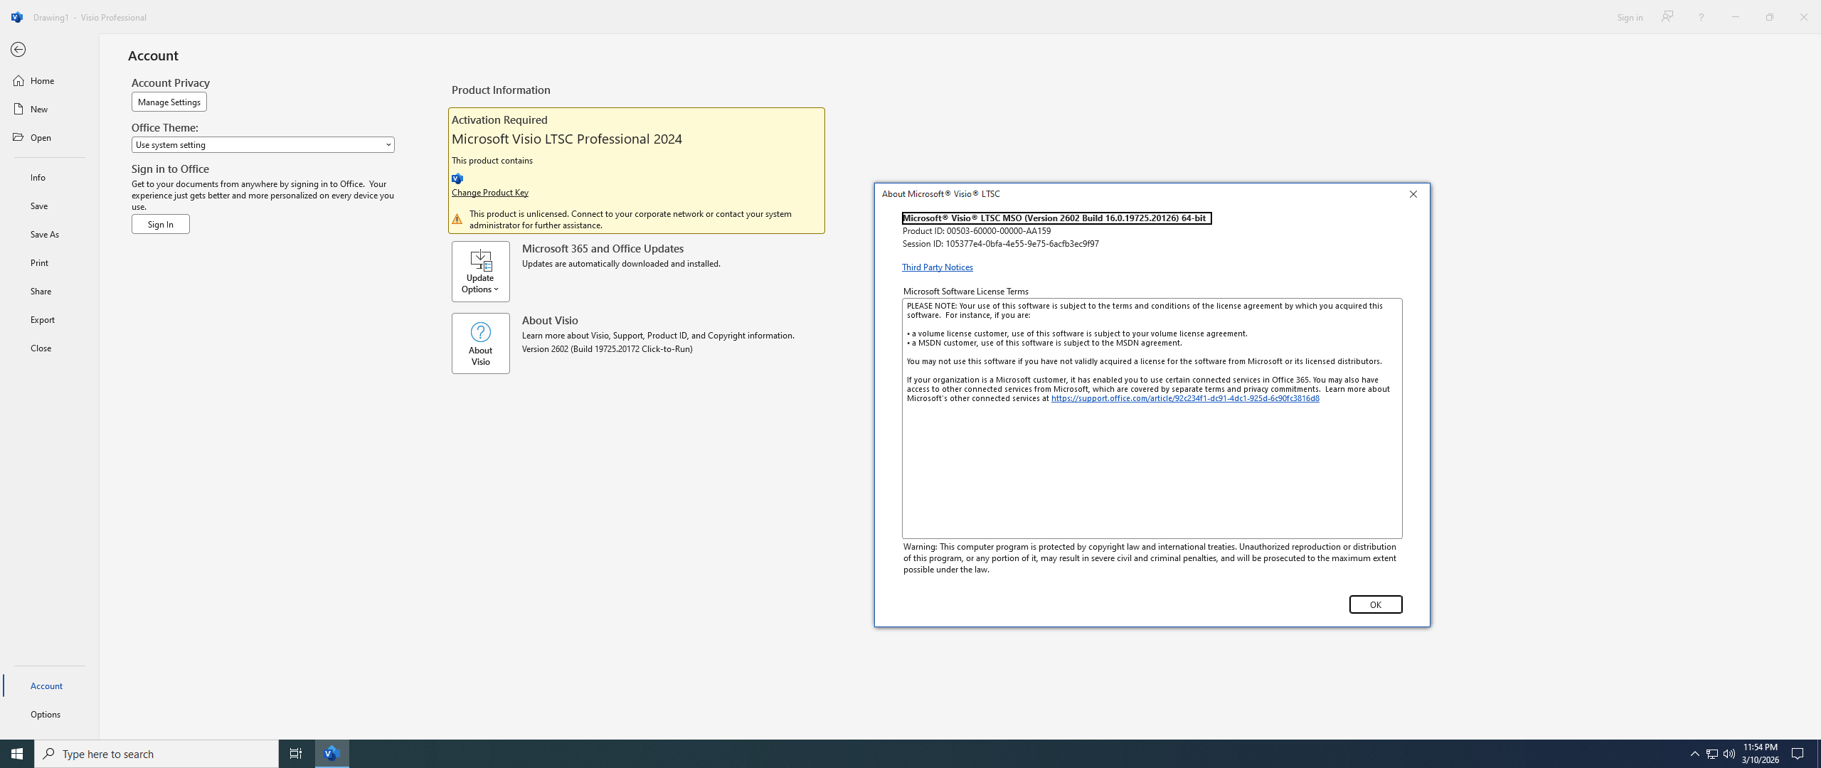Click the Manage Settings button
This screenshot has width=1821, height=768.
coord(169,102)
